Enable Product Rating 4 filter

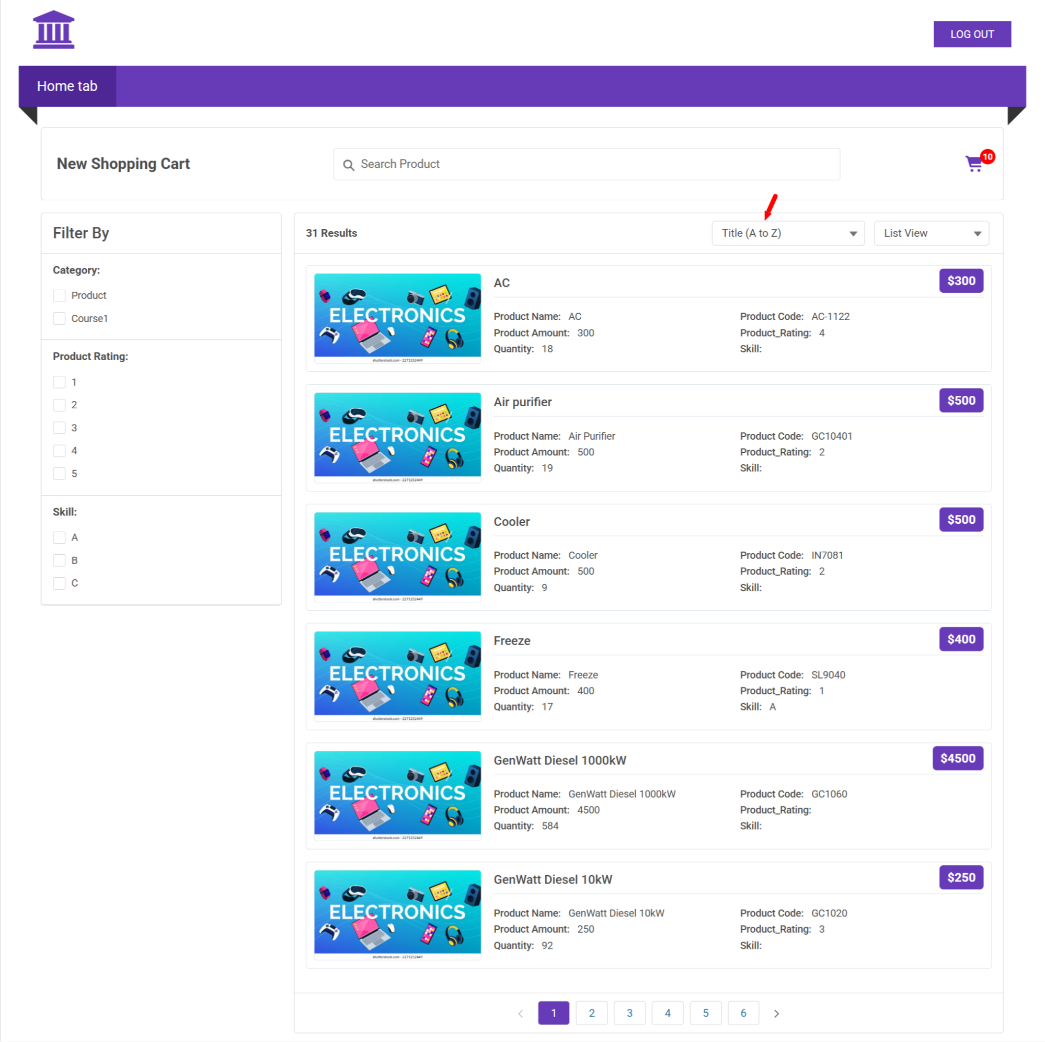pos(60,451)
